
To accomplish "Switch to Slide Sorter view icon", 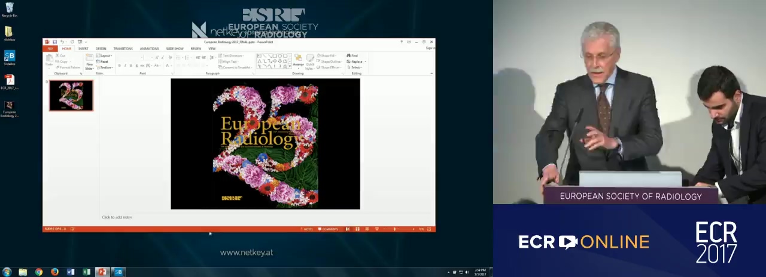I will (x=357, y=229).
